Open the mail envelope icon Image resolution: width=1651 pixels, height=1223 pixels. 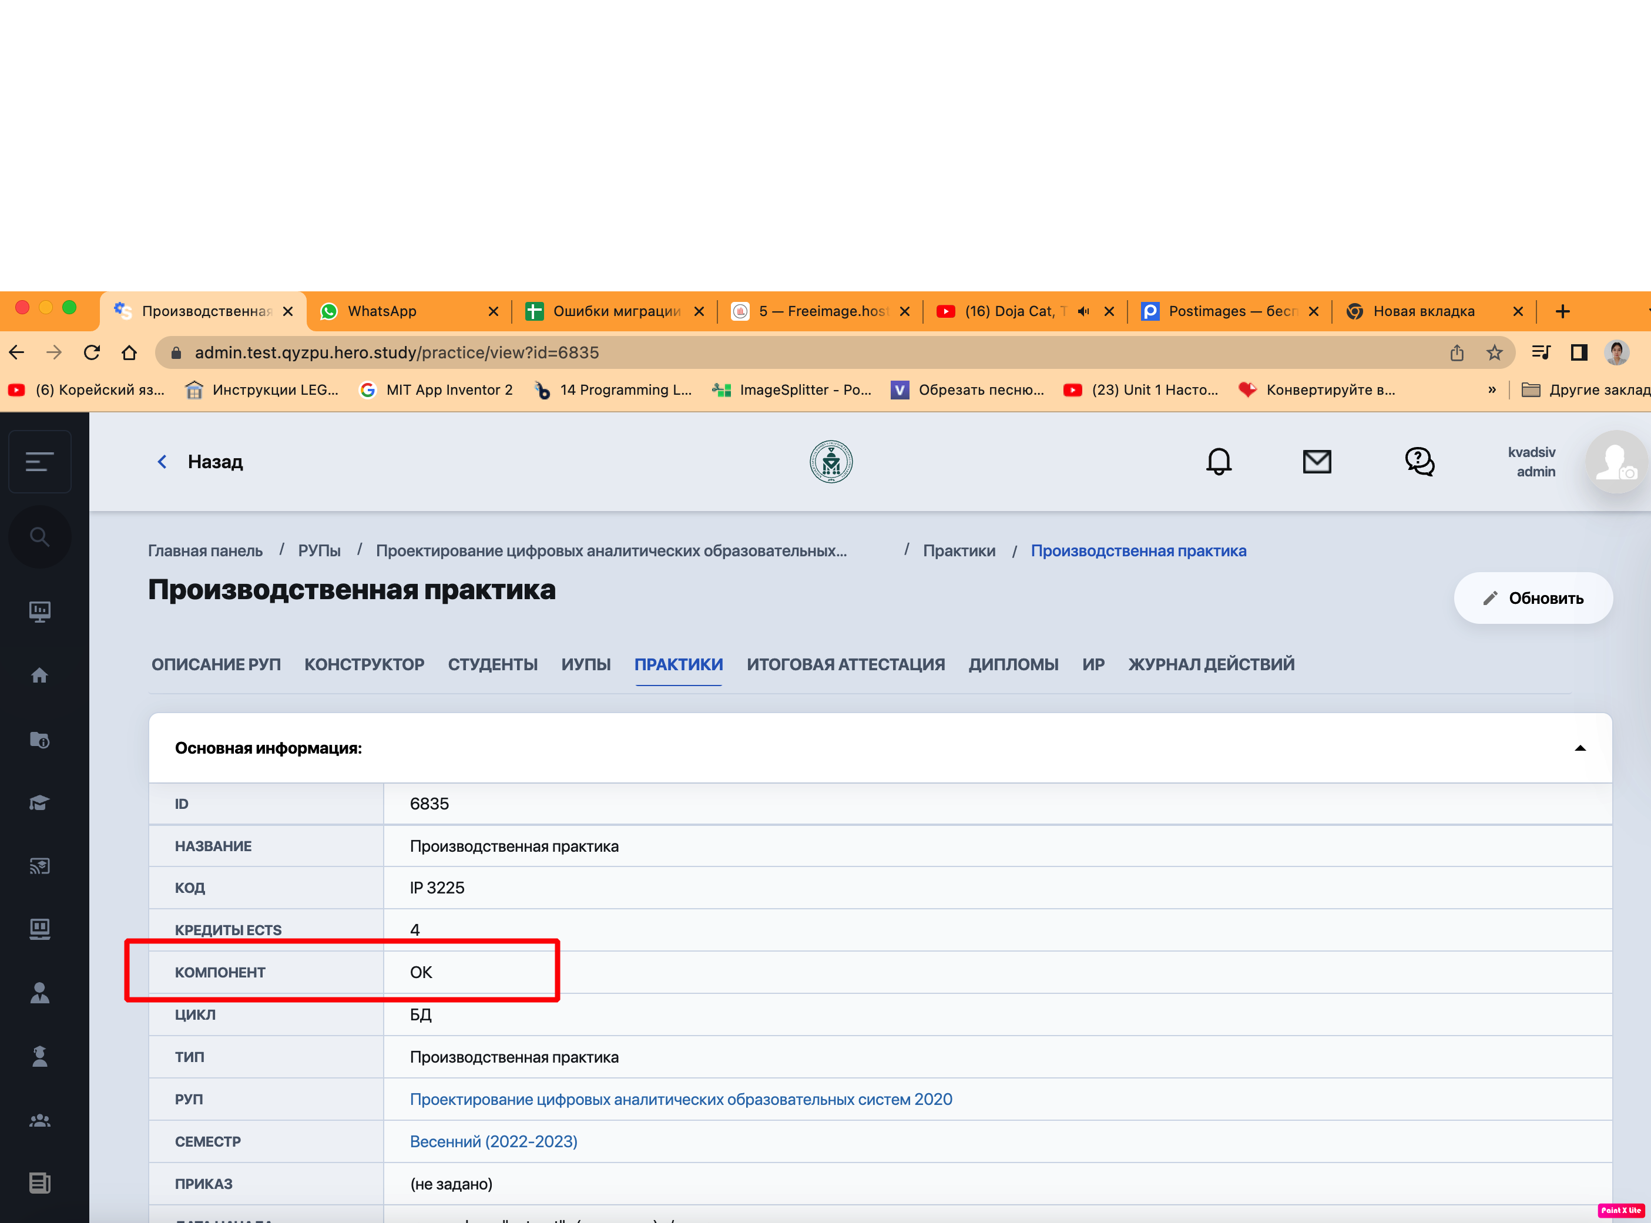point(1317,462)
